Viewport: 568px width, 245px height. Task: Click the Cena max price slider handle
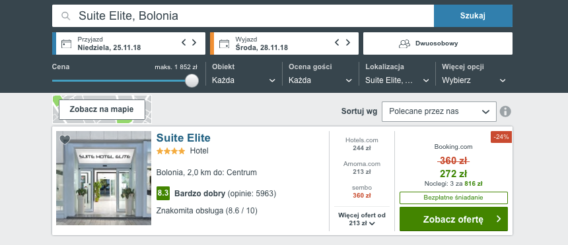point(192,80)
